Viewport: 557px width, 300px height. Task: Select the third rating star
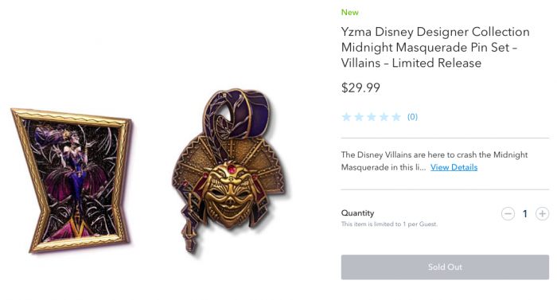372,117
